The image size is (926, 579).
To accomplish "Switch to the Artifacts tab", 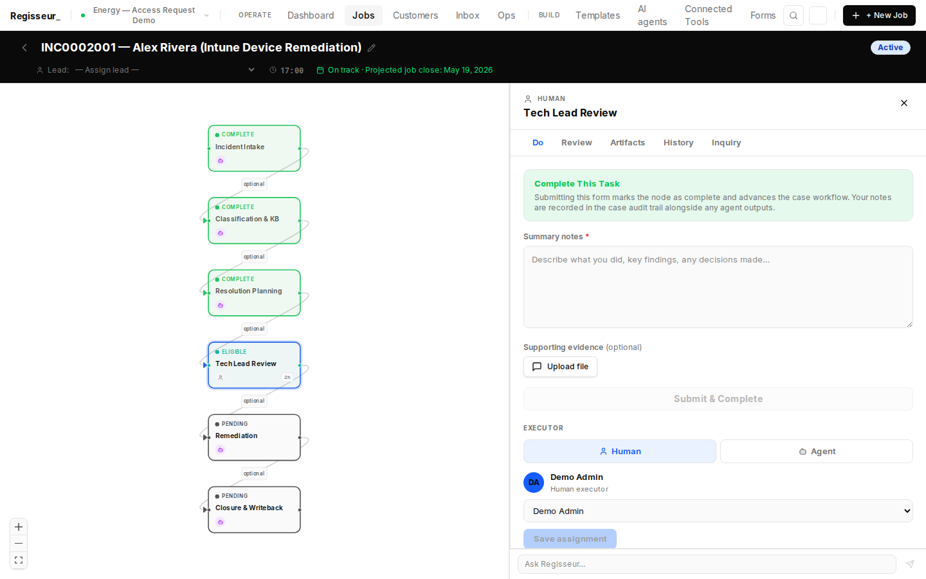I will [628, 143].
